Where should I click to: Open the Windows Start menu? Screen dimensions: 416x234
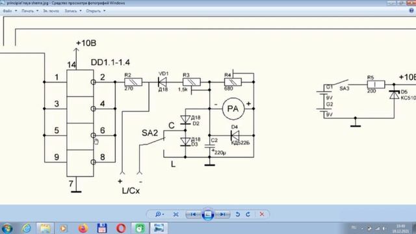(x=7, y=228)
